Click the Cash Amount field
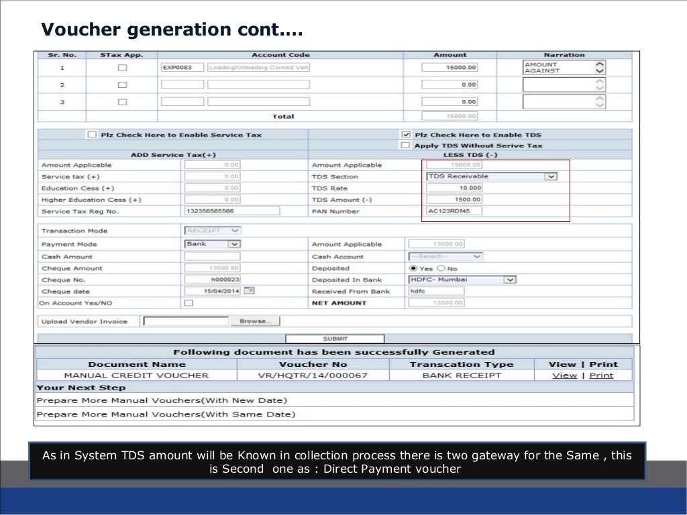Viewport: 687px width, 515px height. click(212, 256)
